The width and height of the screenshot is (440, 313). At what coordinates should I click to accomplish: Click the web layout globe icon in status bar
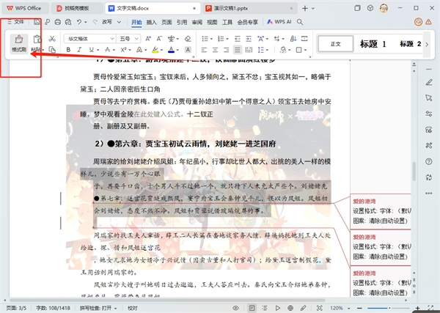tap(290, 308)
